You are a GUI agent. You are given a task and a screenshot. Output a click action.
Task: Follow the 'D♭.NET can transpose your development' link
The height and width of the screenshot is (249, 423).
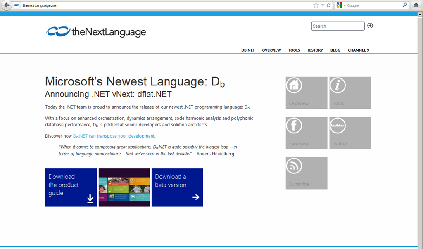114,136
